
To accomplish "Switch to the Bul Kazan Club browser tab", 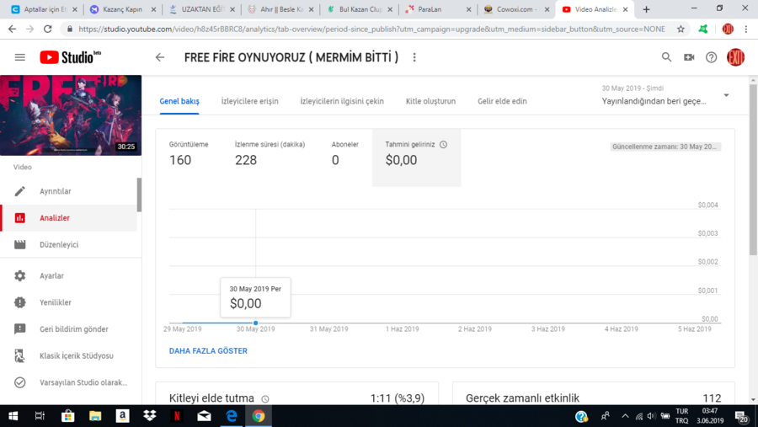I will pyautogui.click(x=359, y=9).
